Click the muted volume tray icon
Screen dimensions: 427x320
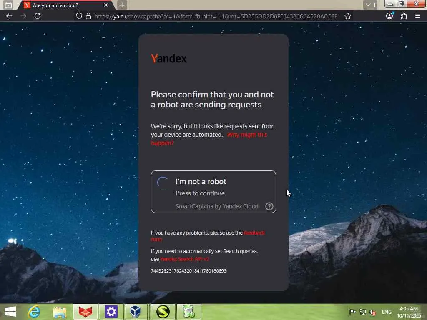[373, 312]
